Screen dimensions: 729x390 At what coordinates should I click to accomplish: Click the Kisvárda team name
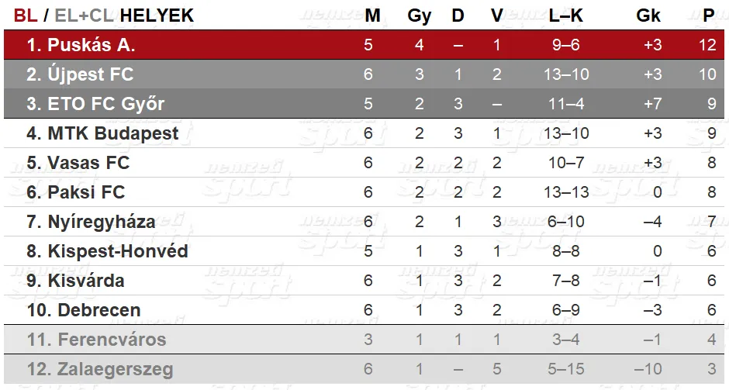[x=86, y=281]
